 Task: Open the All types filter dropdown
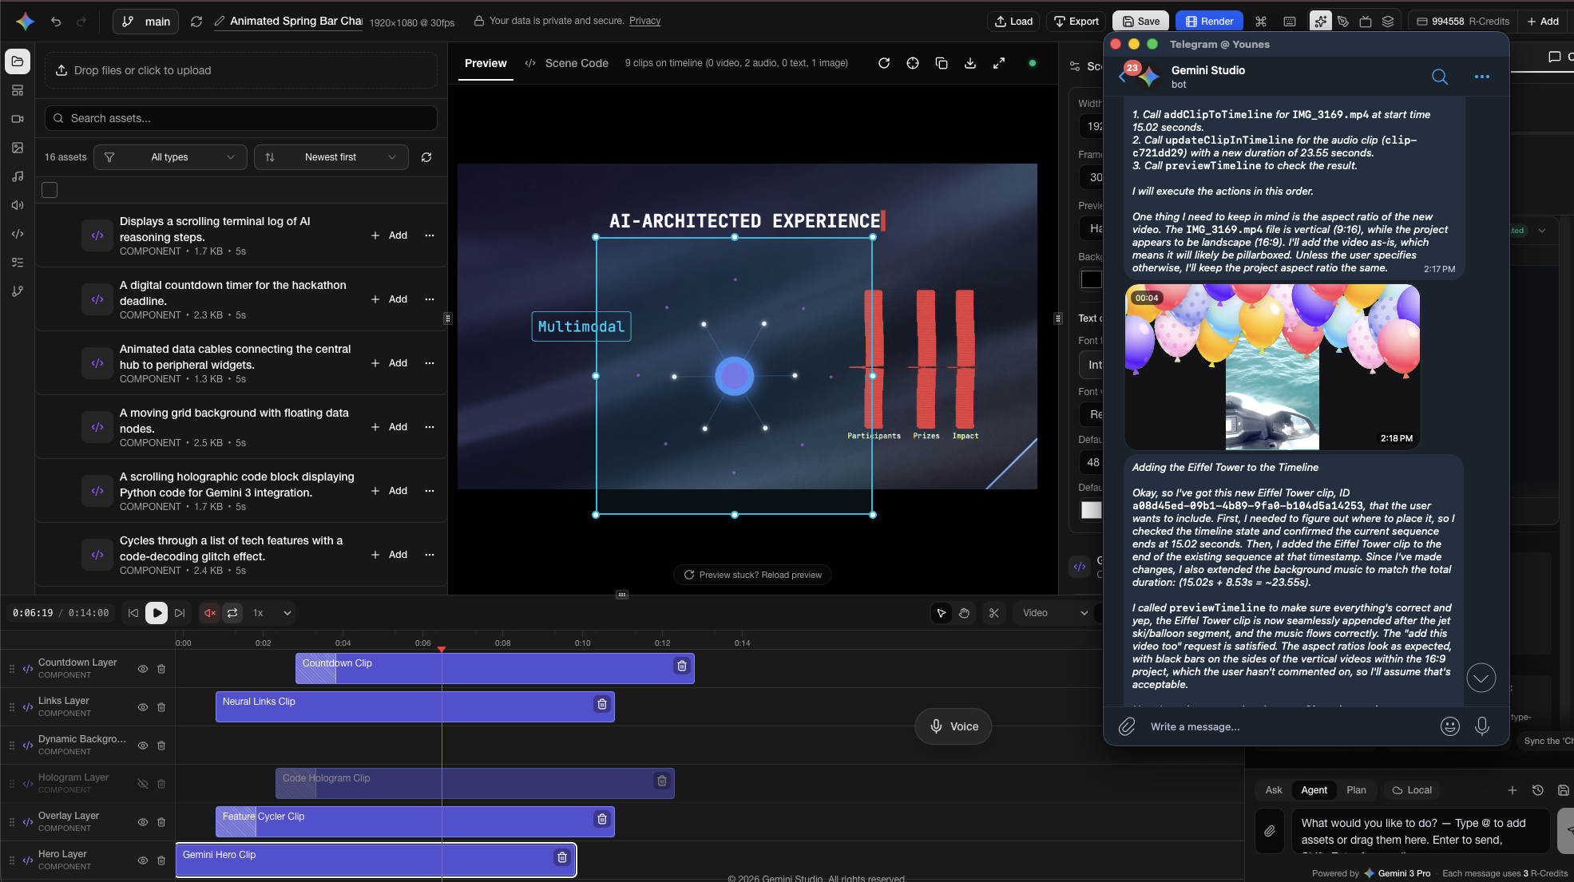tap(169, 157)
